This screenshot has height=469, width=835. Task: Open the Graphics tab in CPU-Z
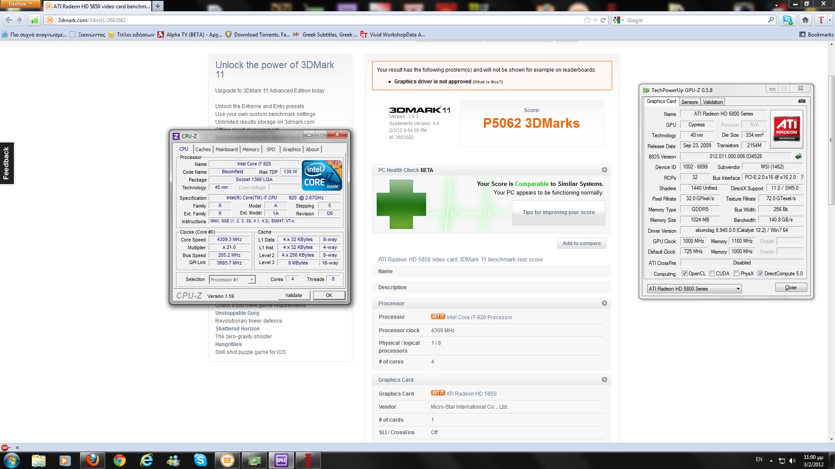[291, 149]
